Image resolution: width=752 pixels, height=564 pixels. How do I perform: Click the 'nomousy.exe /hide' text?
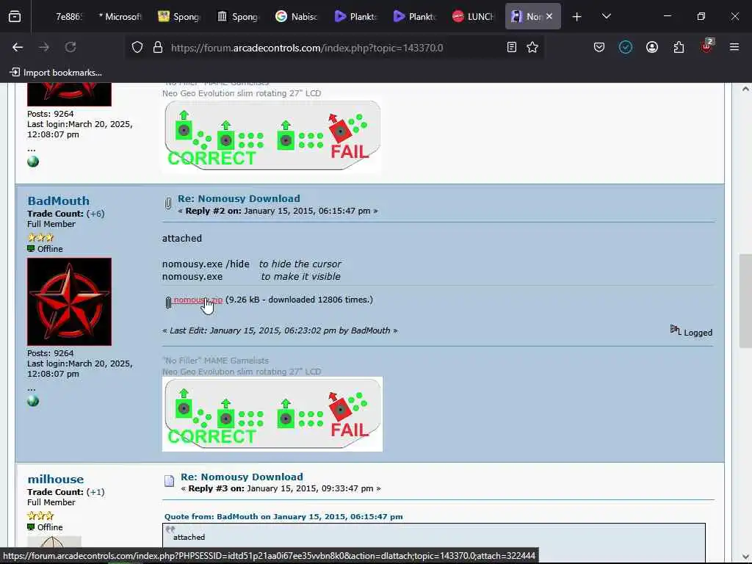click(206, 264)
